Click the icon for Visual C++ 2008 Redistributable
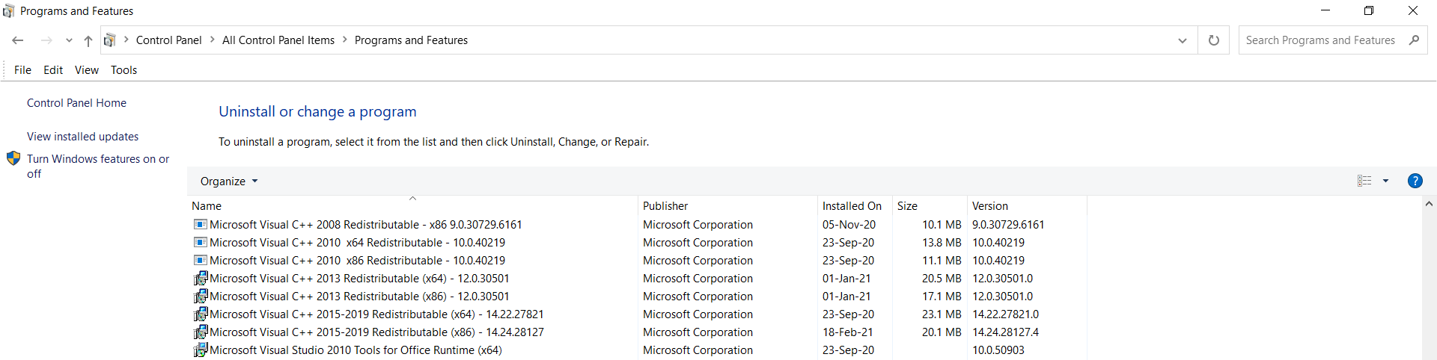The width and height of the screenshot is (1437, 360). coord(200,225)
